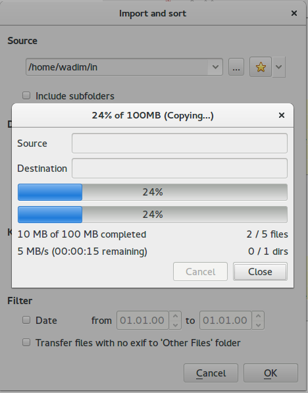
Task: Click the empty Destination field
Action: (x=180, y=168)
